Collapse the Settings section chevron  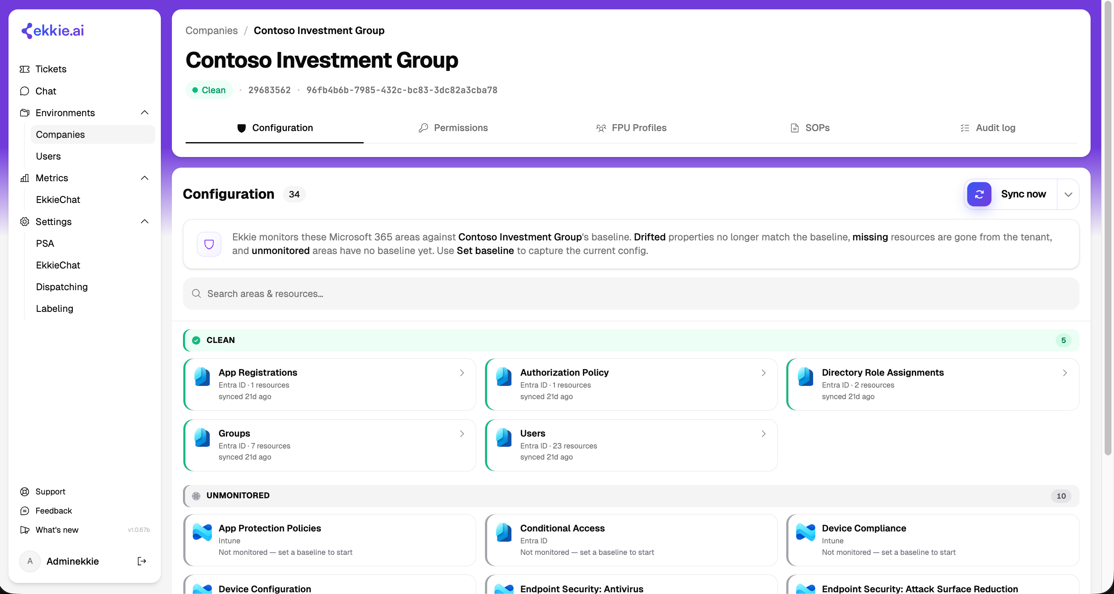click(x=144, y=222)
